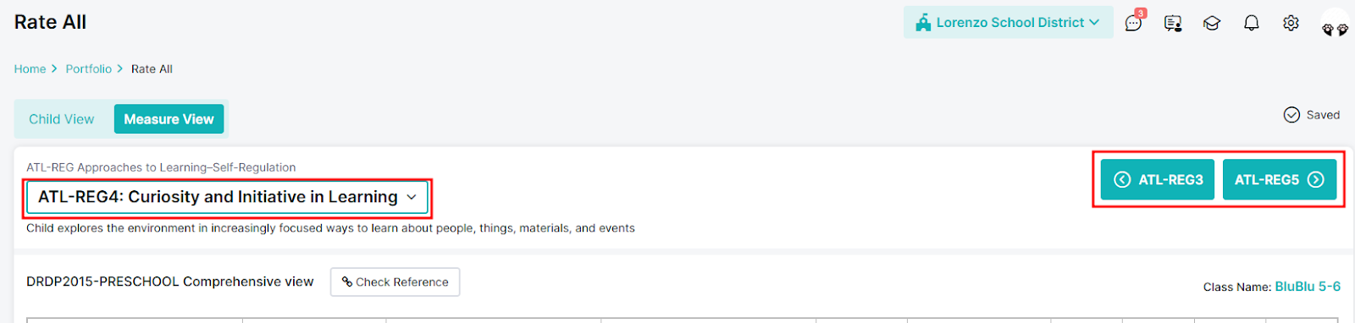Click the school building icon beside district name
This screenshot has width=1355, height=323.
point(923,22)
